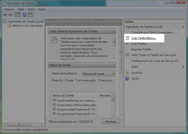Image resolution: width=188 pixels, height=134 pixels.
Task: Select Agendador de Tarefas (Local) tree root
Action: pyautogui.click(x=25, y=21)
